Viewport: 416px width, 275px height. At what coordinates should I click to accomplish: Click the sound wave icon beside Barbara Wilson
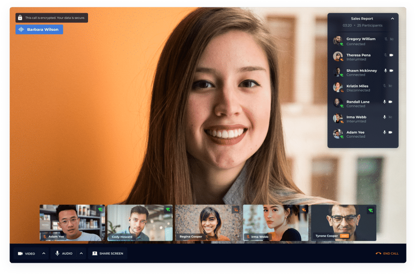[21, 29]
